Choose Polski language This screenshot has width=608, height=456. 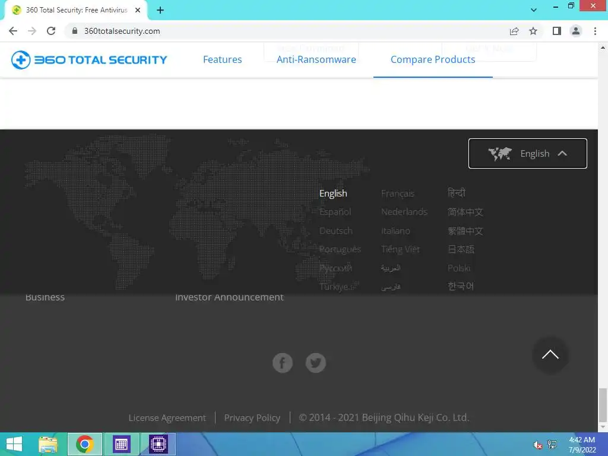pyautogui.click(x=459, y=268)
